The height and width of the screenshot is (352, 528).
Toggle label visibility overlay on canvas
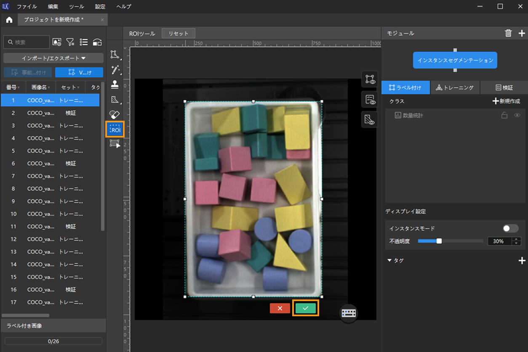pyautogui.click(x=370, y=79)
